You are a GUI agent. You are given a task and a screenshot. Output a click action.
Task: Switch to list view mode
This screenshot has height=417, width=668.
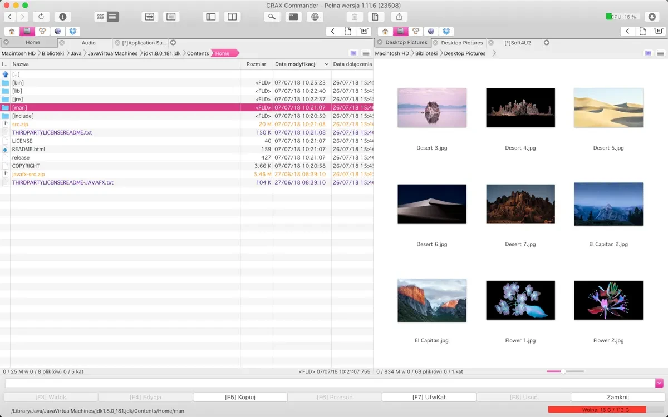(x=113, y=17)
